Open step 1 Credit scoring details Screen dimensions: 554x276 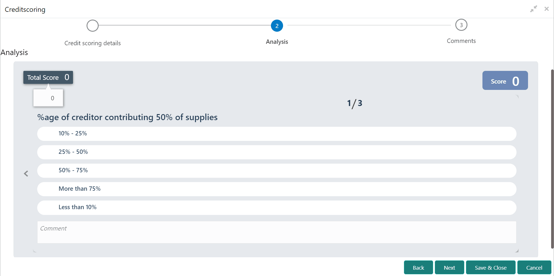coord(92,26)
